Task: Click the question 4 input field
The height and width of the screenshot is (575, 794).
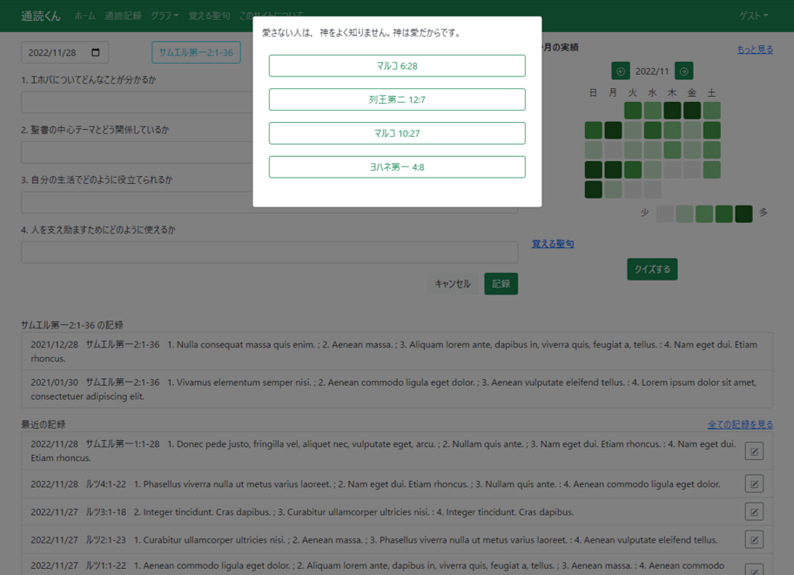Action: click(269, 253)
